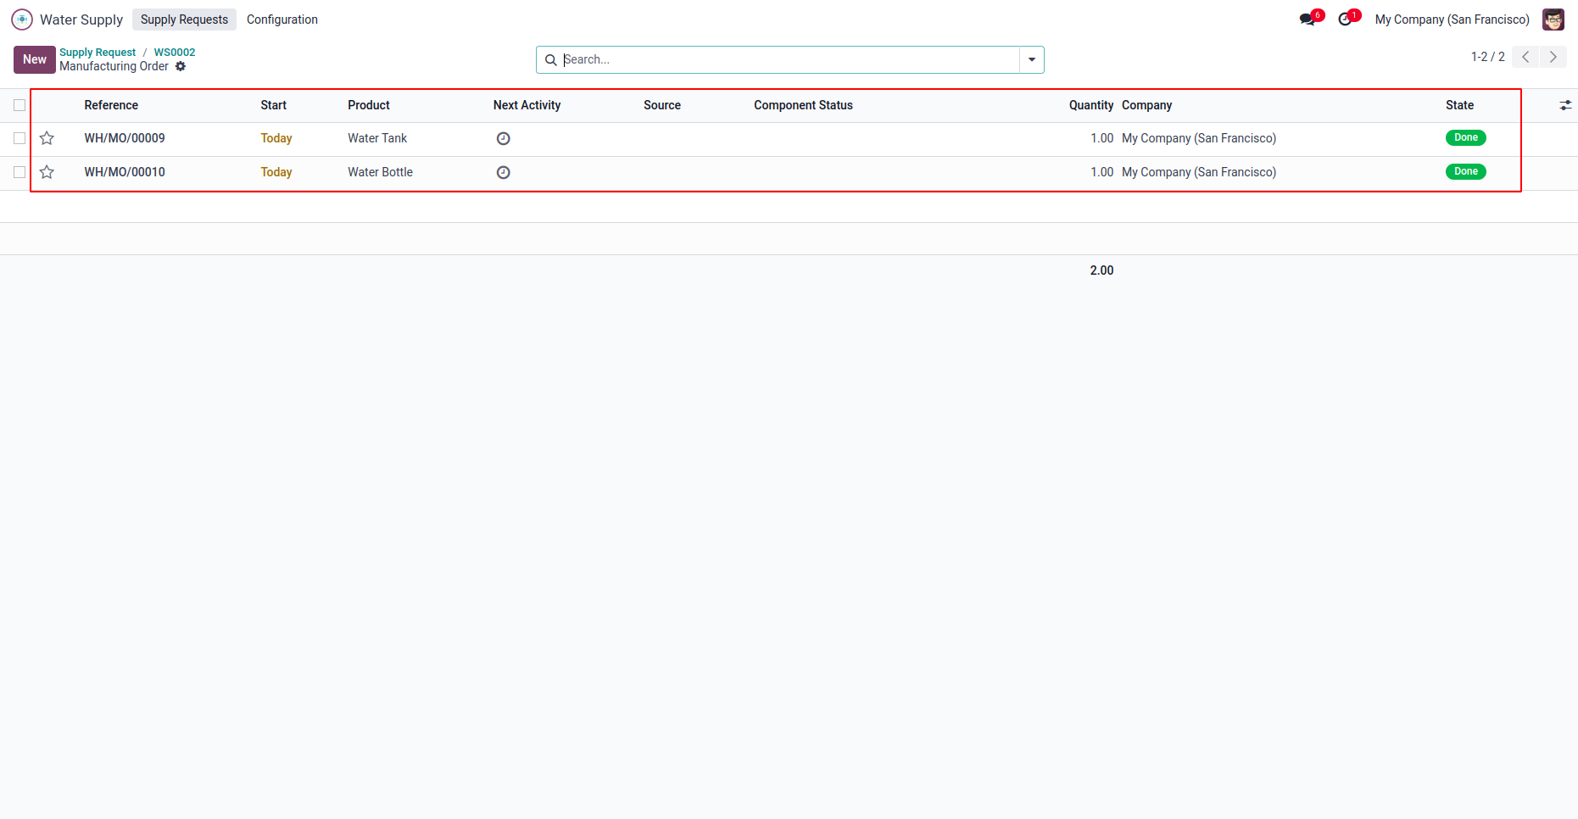
Task: Focus the Search input field
Action: click(789, 60)
